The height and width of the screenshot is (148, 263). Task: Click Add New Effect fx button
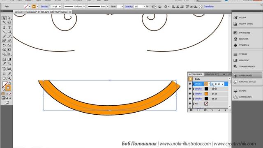pyautogui.click(x=205, y=110)
